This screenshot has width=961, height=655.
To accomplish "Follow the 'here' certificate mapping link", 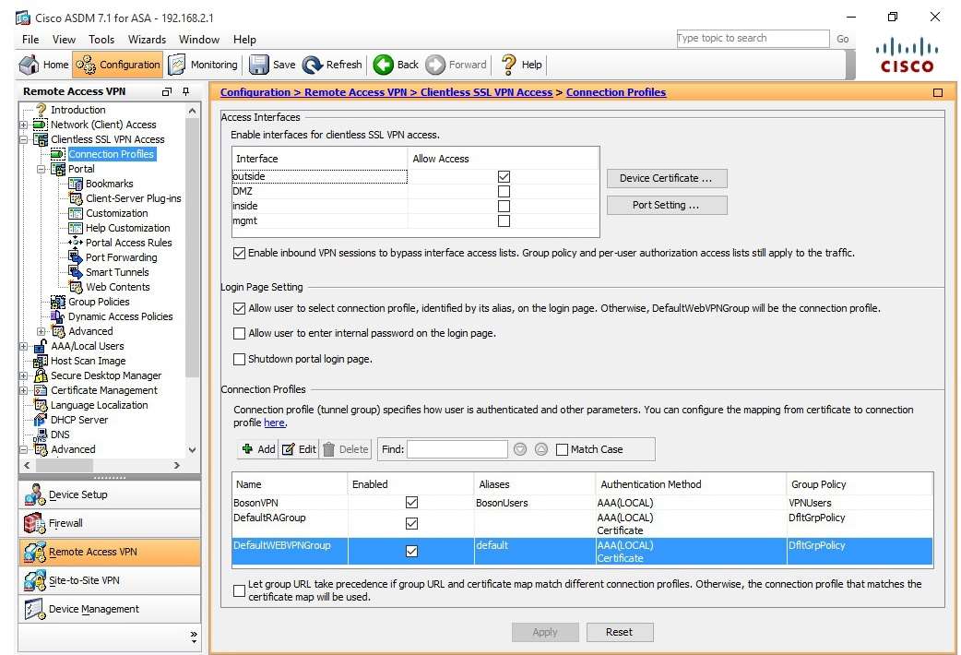I will 274,423.
